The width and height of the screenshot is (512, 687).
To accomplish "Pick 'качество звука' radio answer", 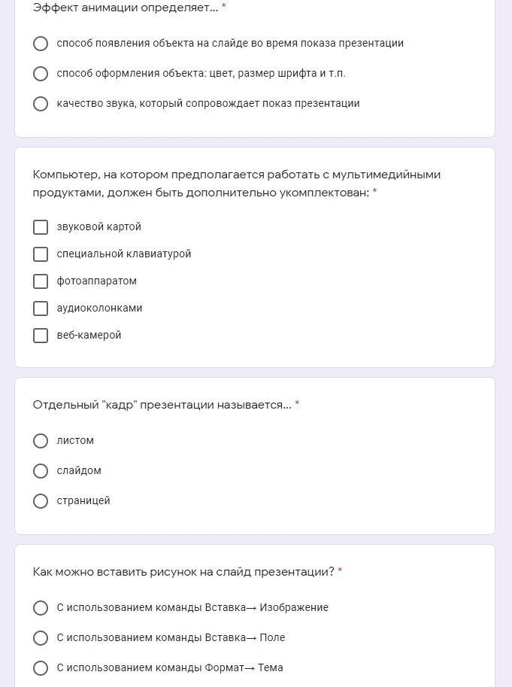I will pyautogui.click(x=41, y=104).
